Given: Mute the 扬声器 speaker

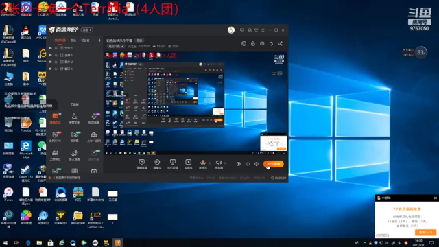Looking at the screenshot, I should click(219, 164).
